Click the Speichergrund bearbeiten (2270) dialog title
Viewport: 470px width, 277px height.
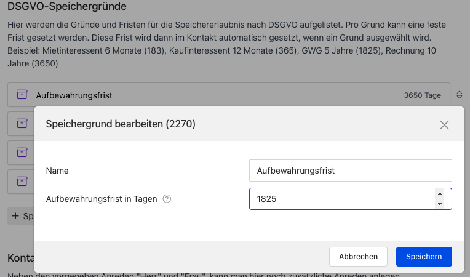click(x=121, y=124)
